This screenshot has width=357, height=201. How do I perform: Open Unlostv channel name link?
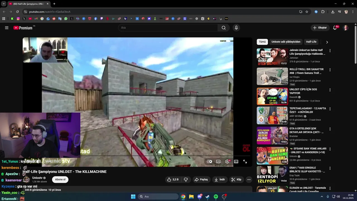[x=37, y=178]
